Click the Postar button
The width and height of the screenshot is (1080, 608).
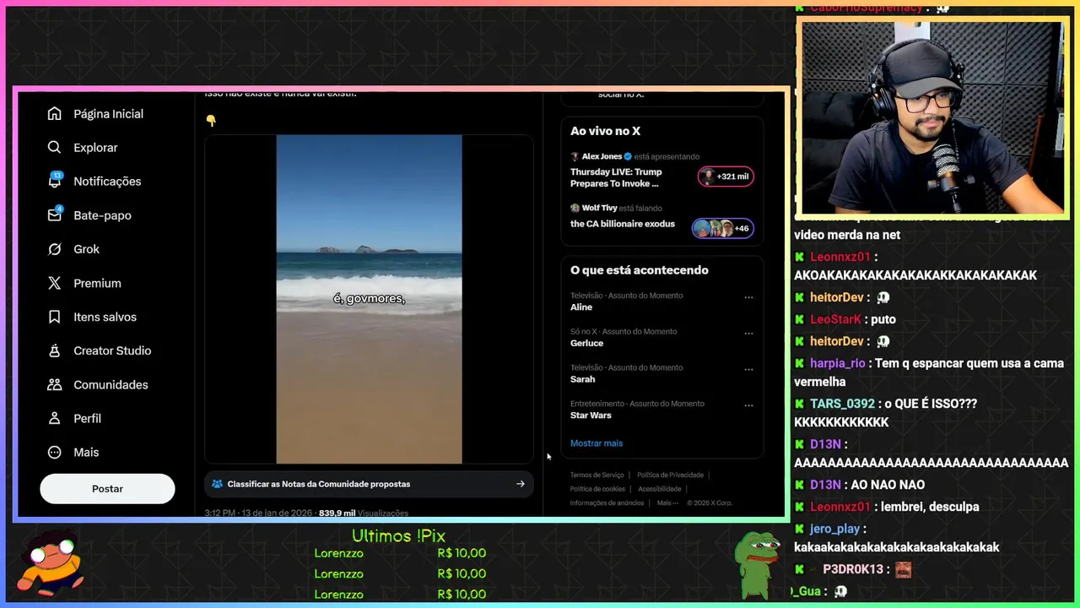[107, 489]
